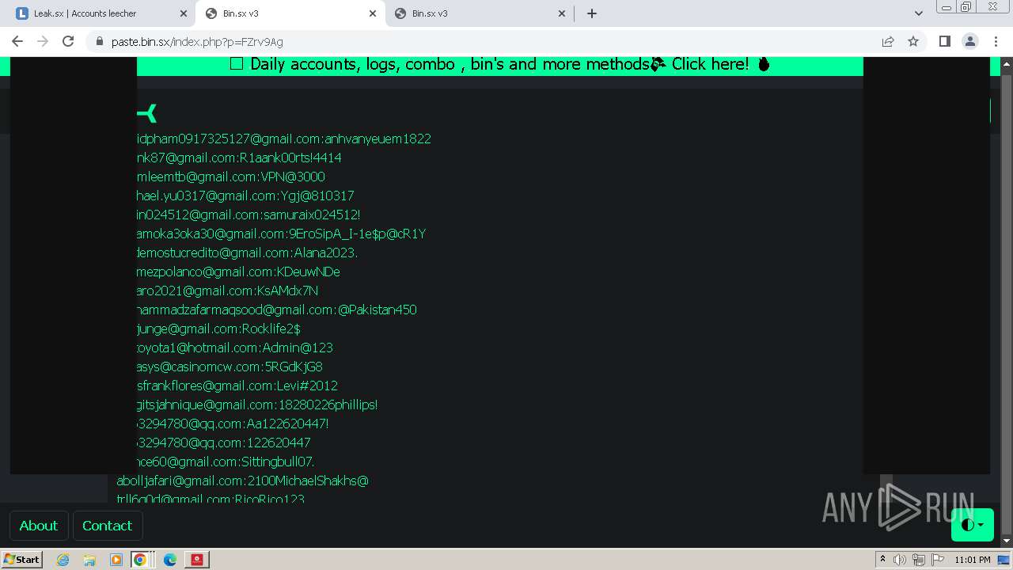The height and width of the screenshot is (570, 1013).
Task: Open the About page
Action: (x=39, y=526)
